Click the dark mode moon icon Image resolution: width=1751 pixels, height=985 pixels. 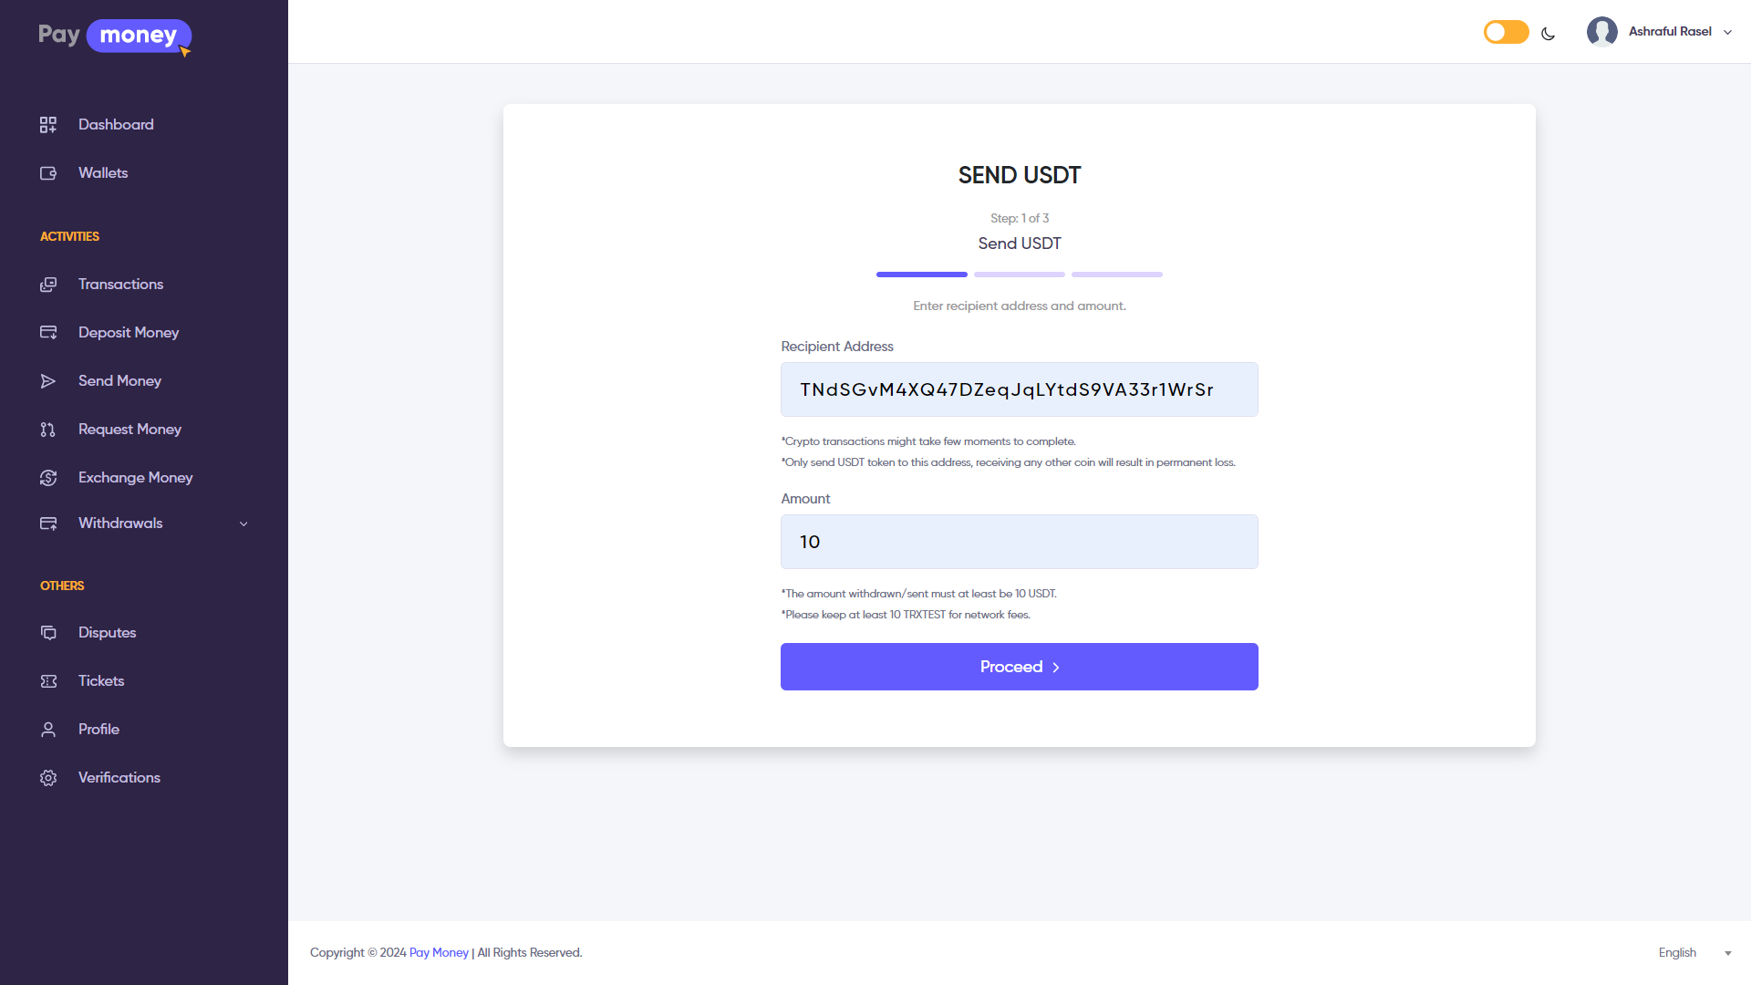(x=1548, y=34)
